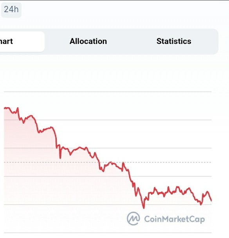Select the partially visible Chart tab

pyautogui.click(x=22, y=42)
